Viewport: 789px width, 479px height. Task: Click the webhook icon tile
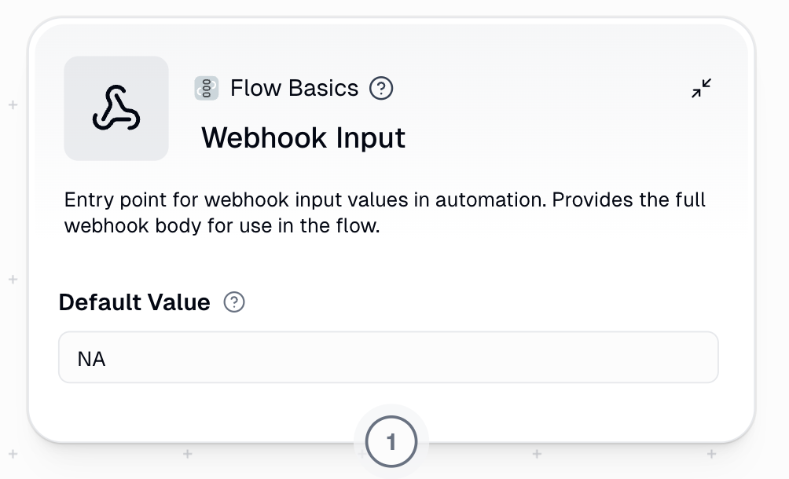click(116, 108)
